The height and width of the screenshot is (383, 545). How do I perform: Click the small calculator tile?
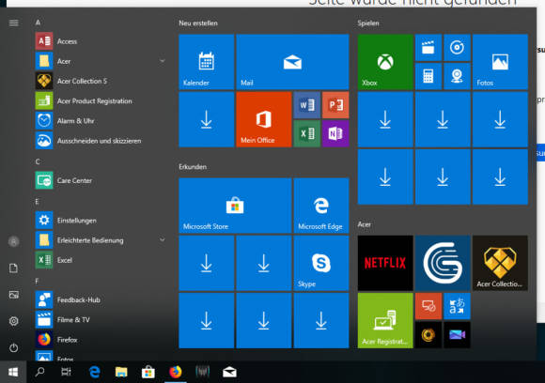428,76
